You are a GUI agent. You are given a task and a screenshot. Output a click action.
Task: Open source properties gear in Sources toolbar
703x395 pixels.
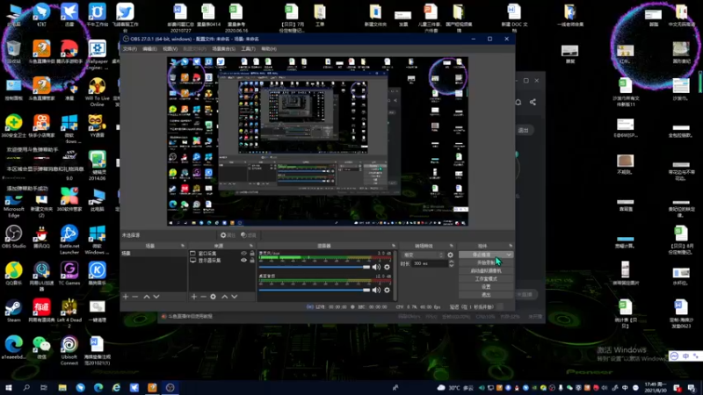[213, 297]
